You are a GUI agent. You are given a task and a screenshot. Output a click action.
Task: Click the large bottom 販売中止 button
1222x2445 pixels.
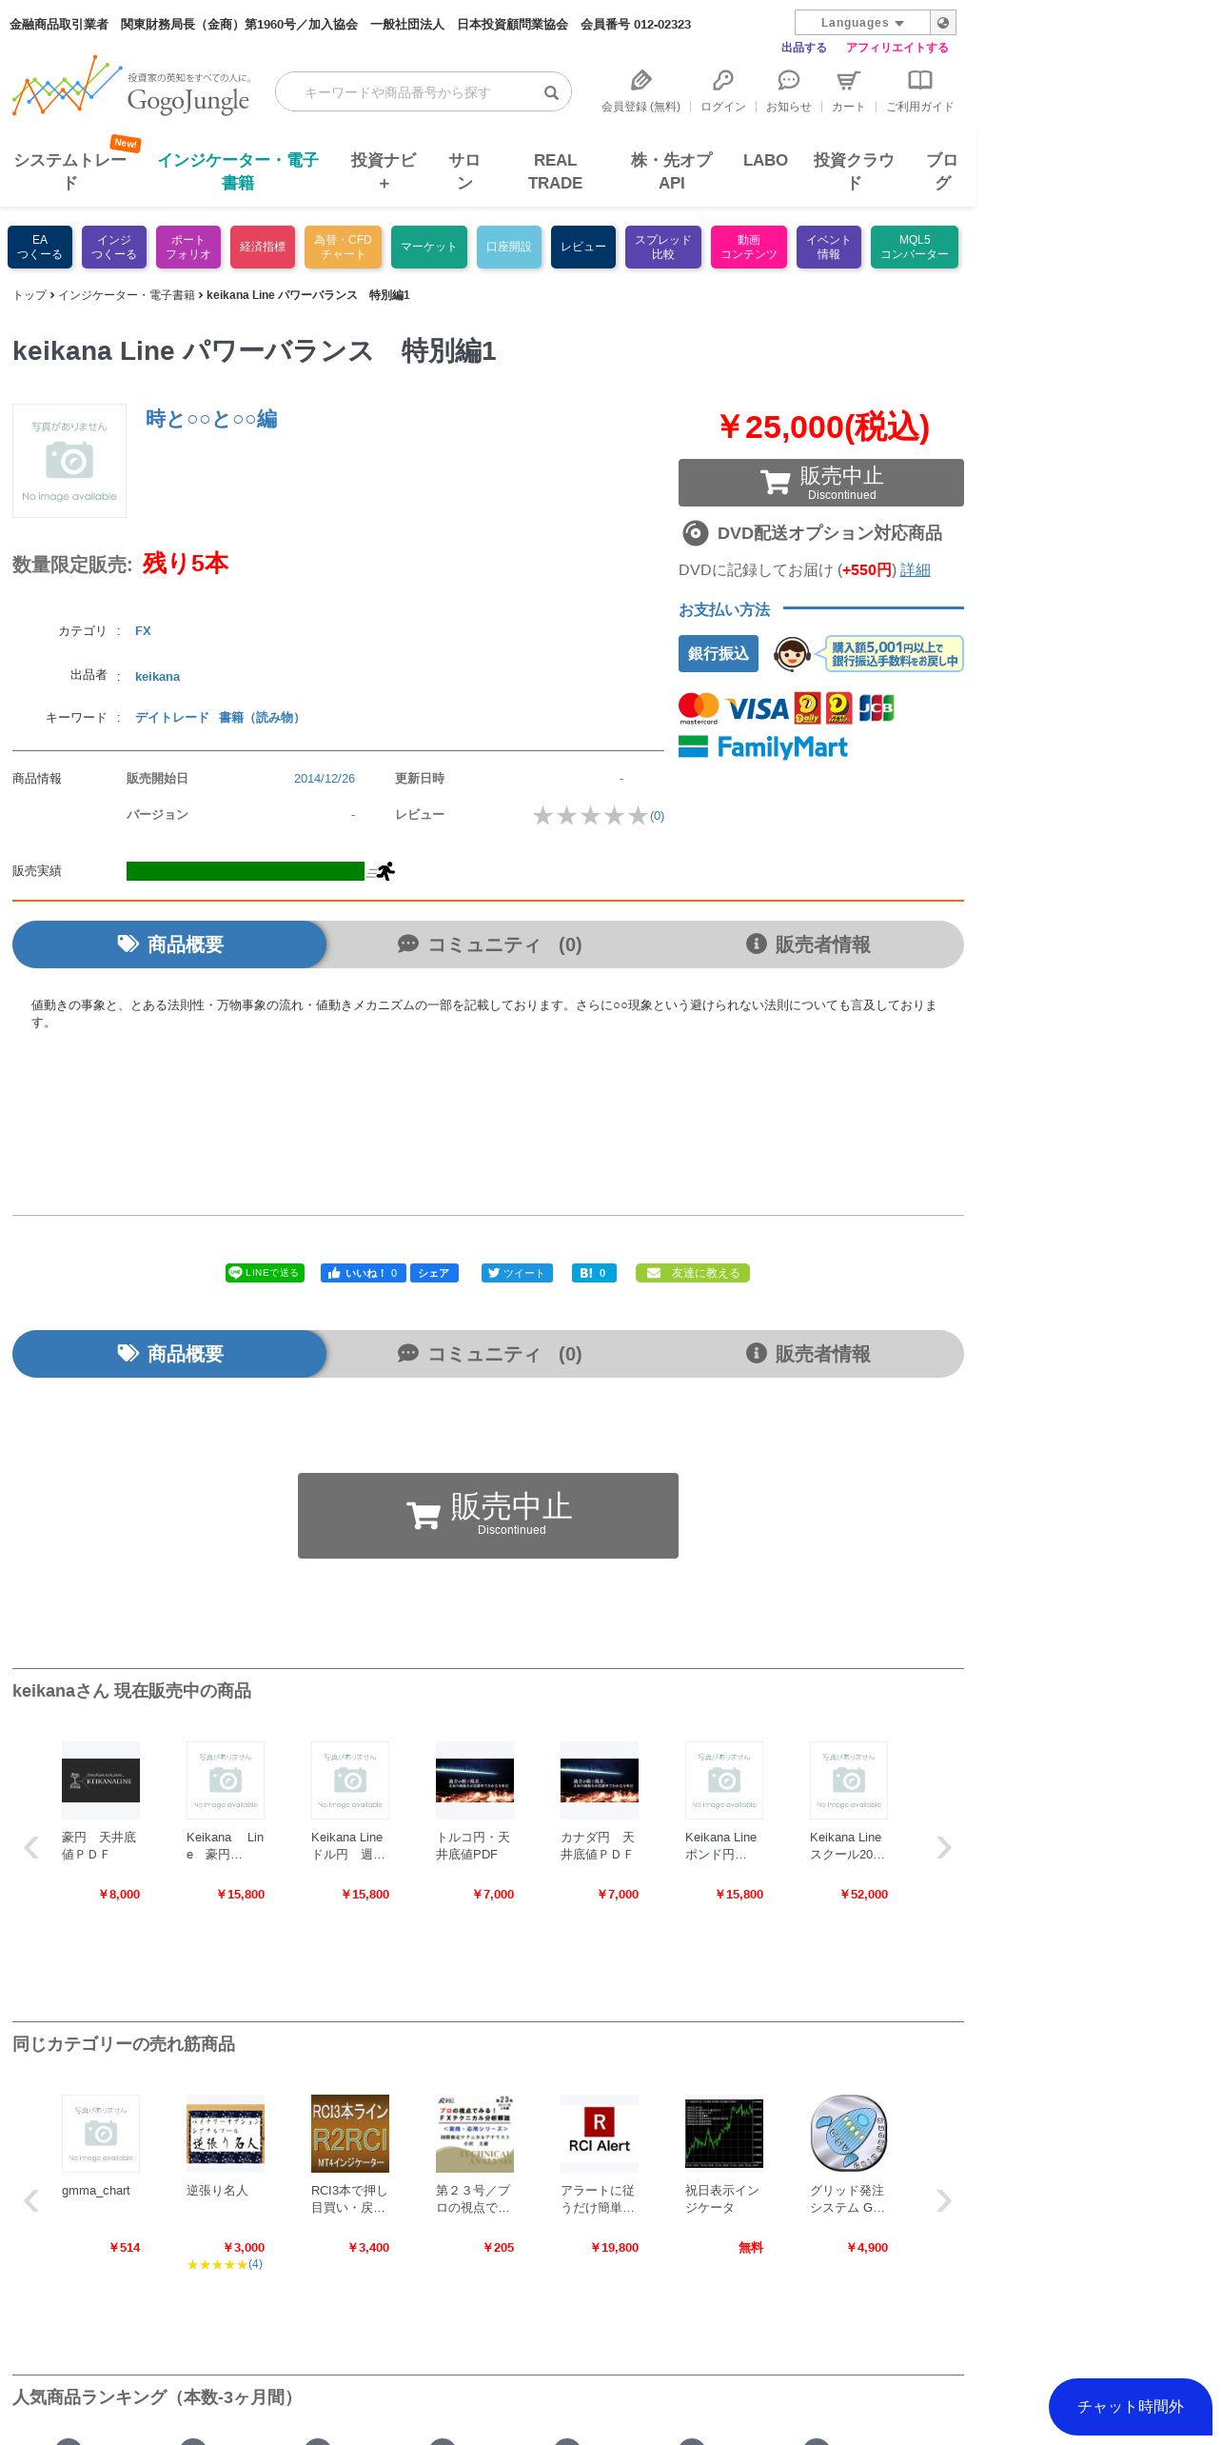click(x=488, y=1516)
